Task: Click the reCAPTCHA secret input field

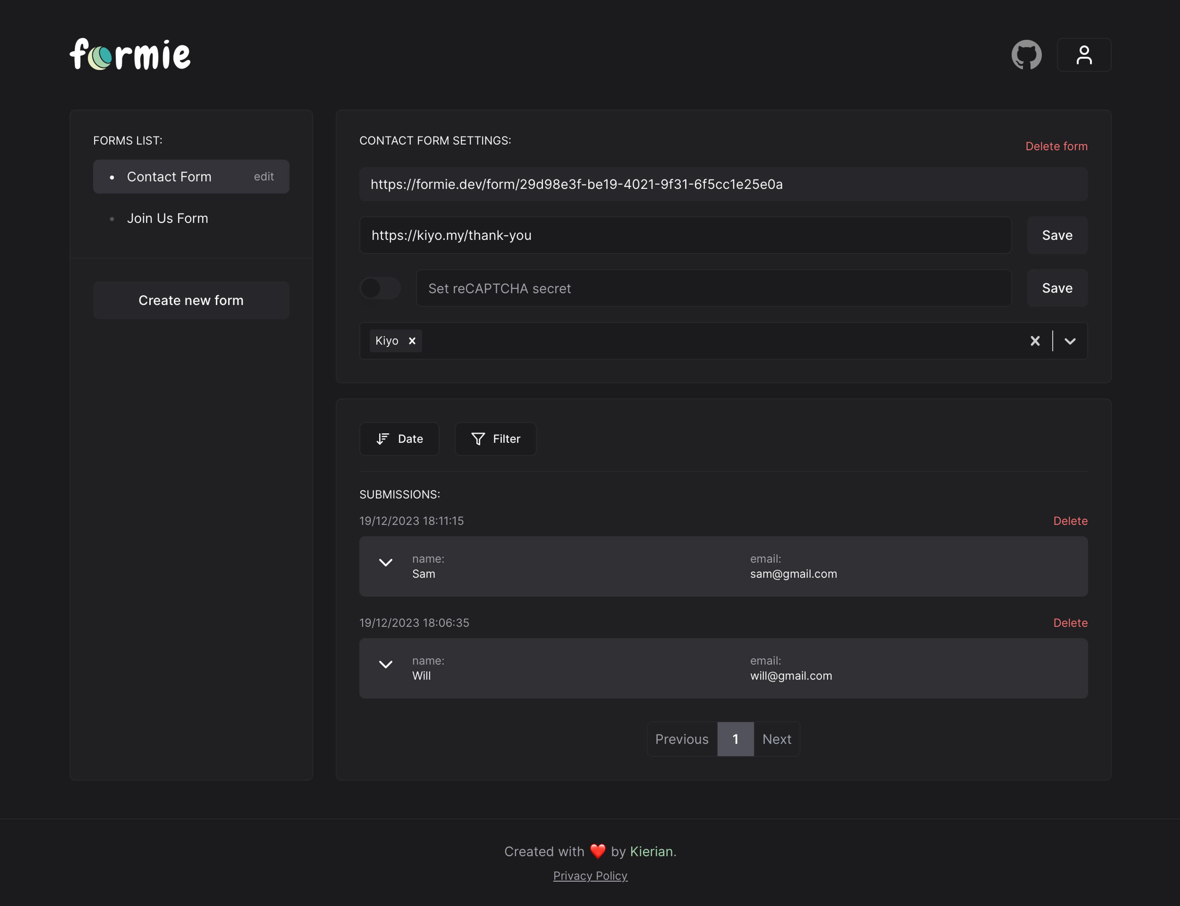Action: pyautogui.click(x=713, y=288)
